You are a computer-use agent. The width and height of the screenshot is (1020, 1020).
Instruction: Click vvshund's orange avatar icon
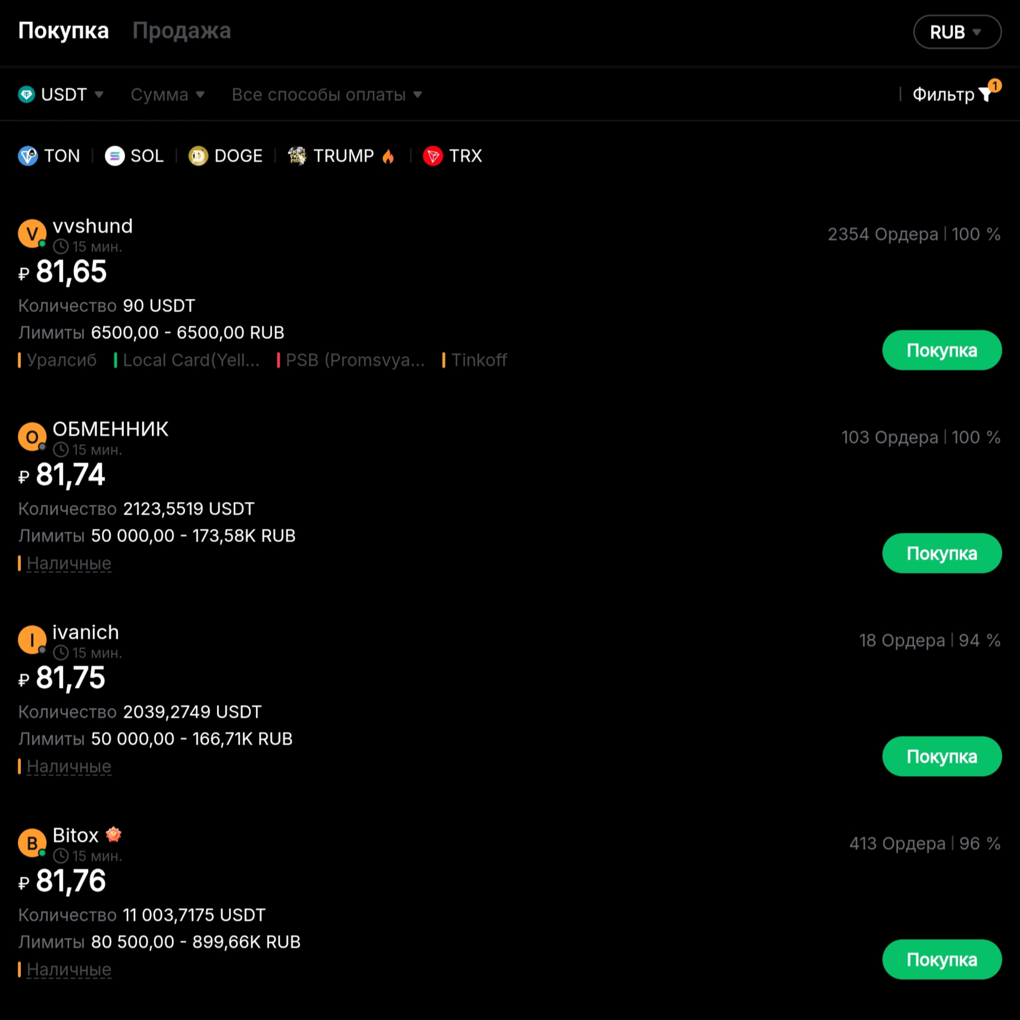pos(32,233)
